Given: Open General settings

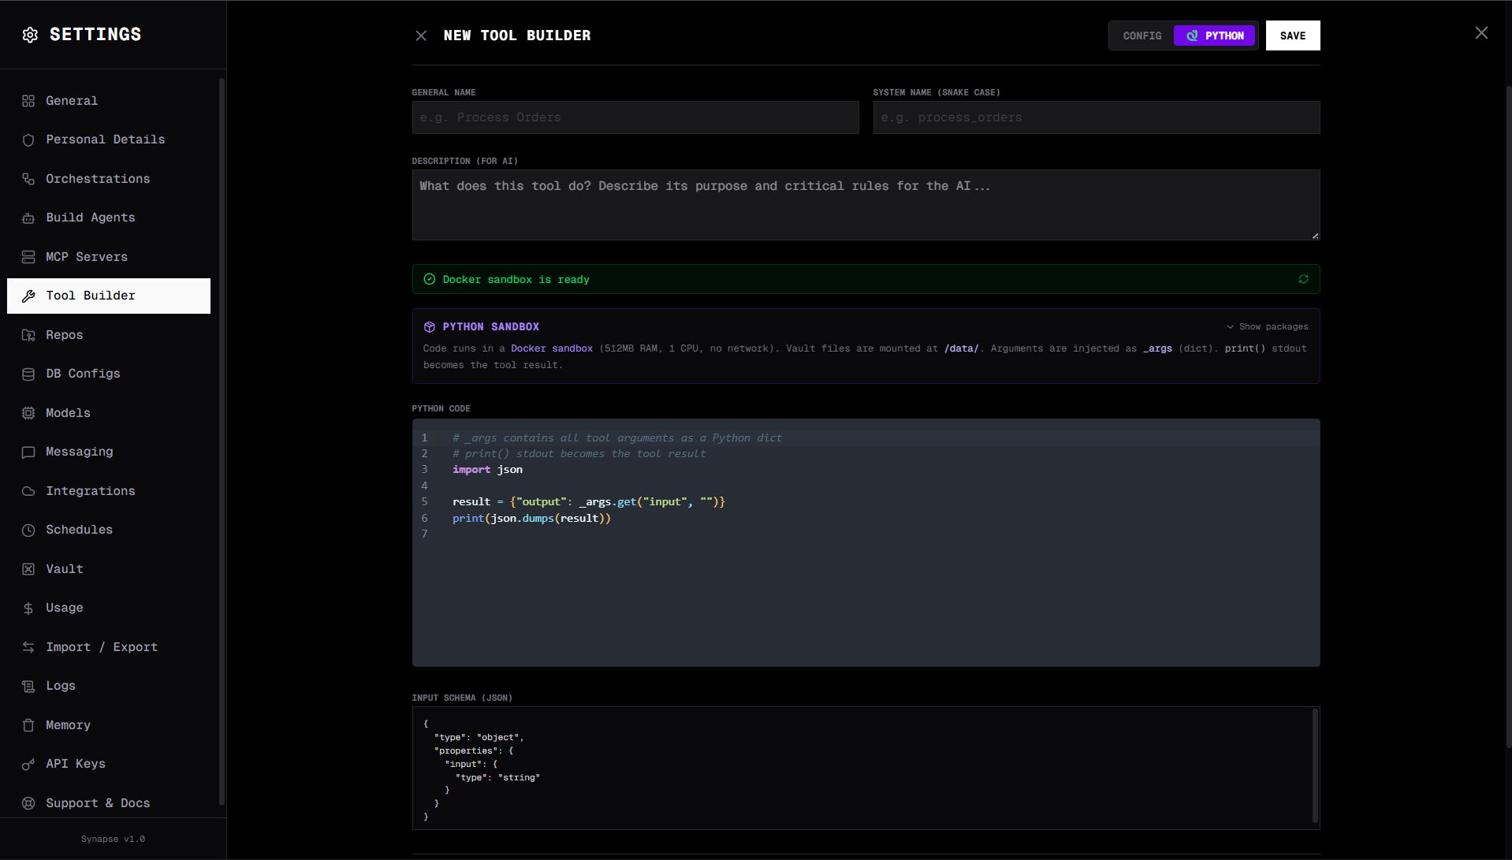Looking at the screenshot, I should (x=109, y=101).
